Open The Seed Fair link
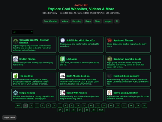This screenshot has height=122, width=162. coord(26,76)
